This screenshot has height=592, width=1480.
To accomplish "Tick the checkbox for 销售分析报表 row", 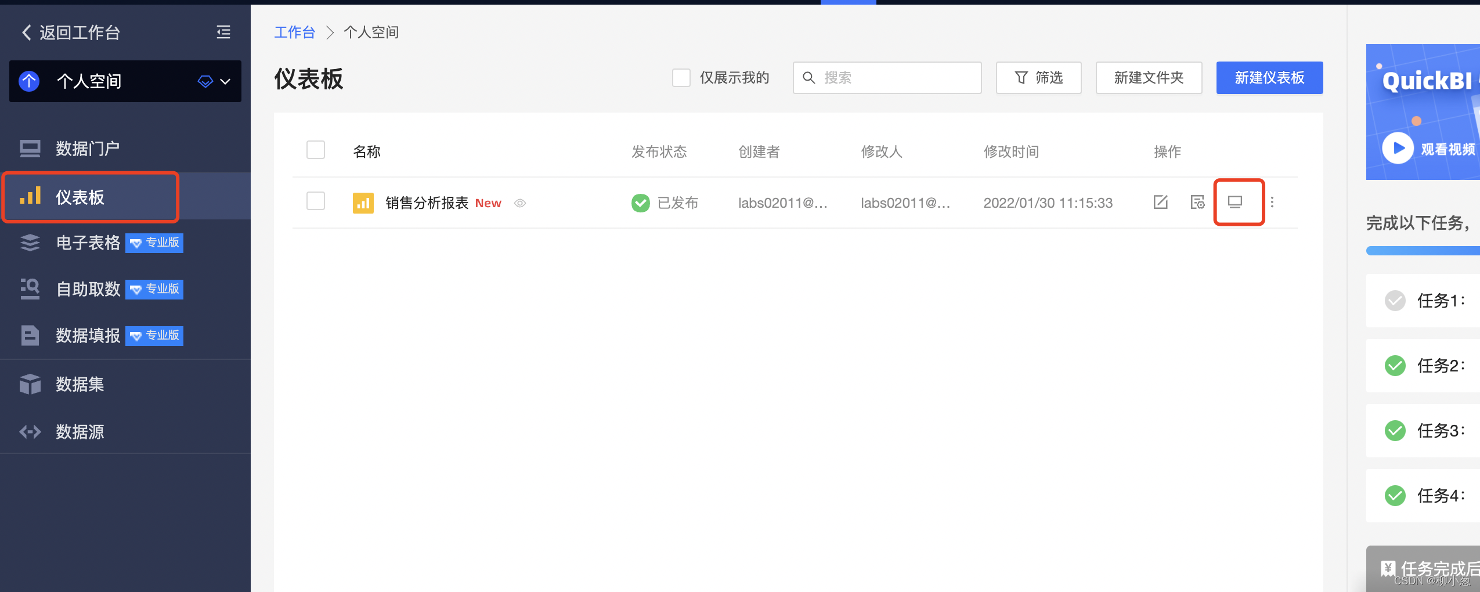I will click(x=316, y=201).
